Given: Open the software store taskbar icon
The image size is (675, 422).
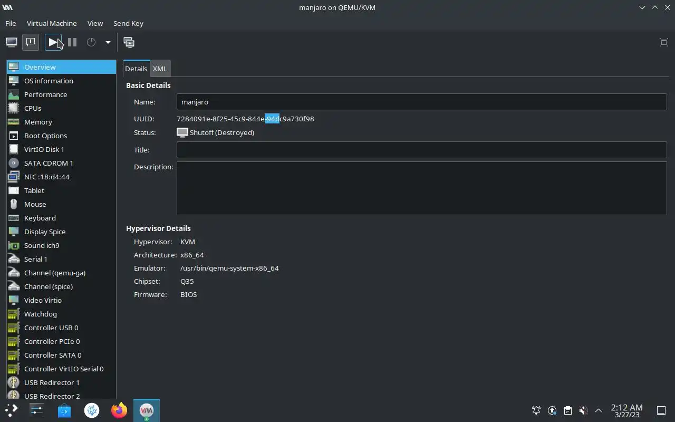Looking at the screenshot, I should (x=64, y=410).
